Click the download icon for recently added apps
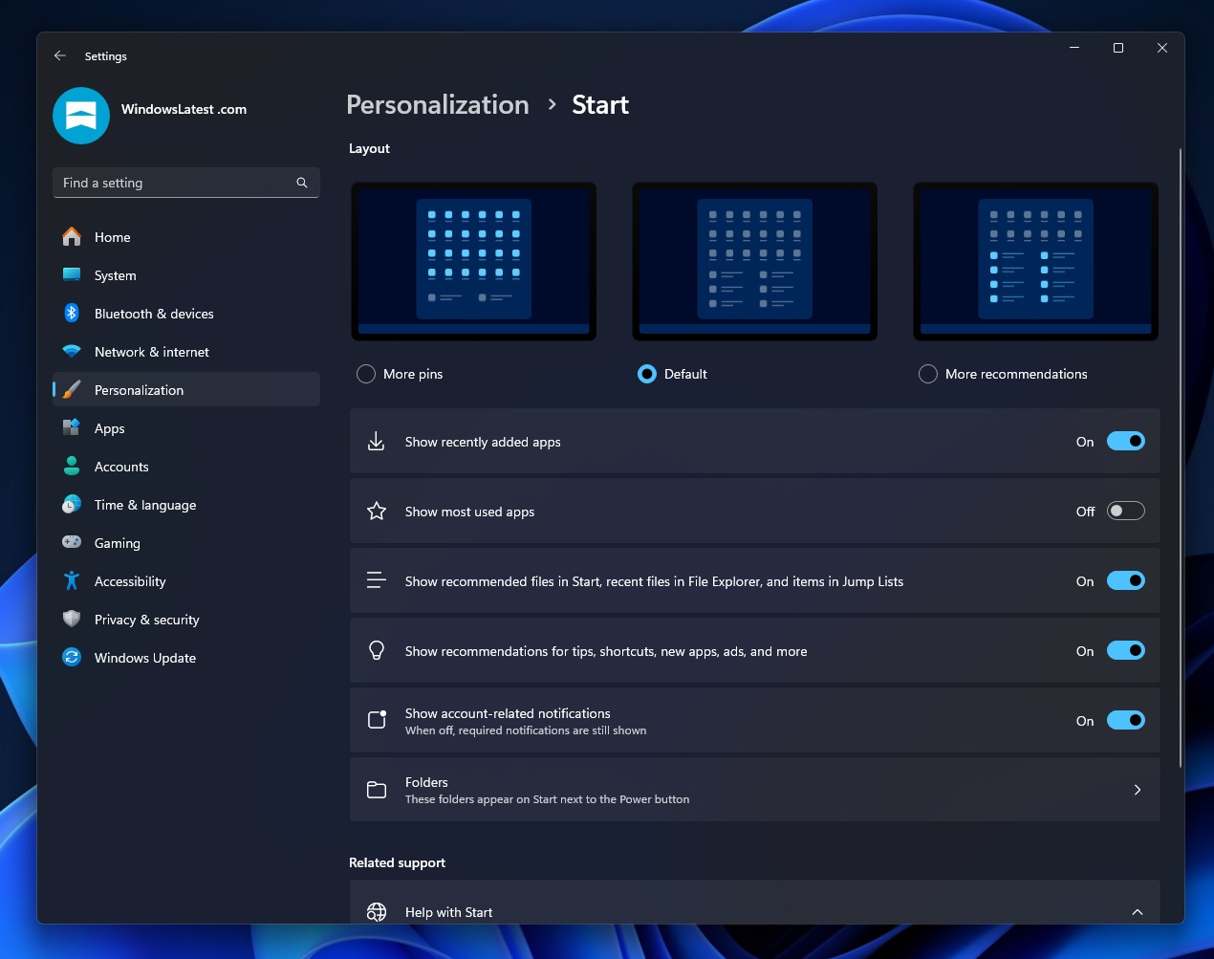Screen dimensions: 1214x959 coord(377,442)
